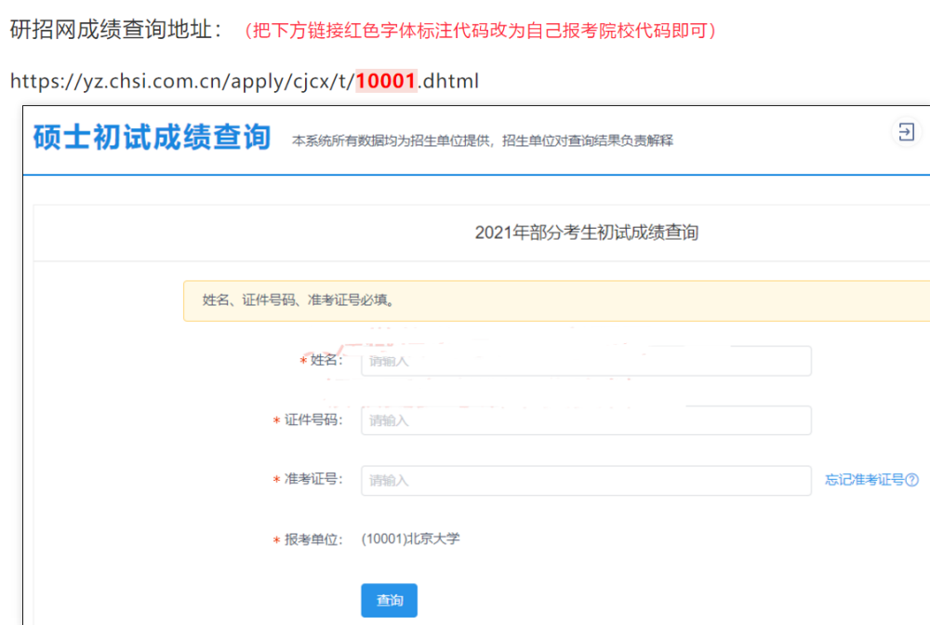This screenshot has height=625, width=930.
Task: Open the 忘记准考证号 link
Action: [x=864, y=480]
